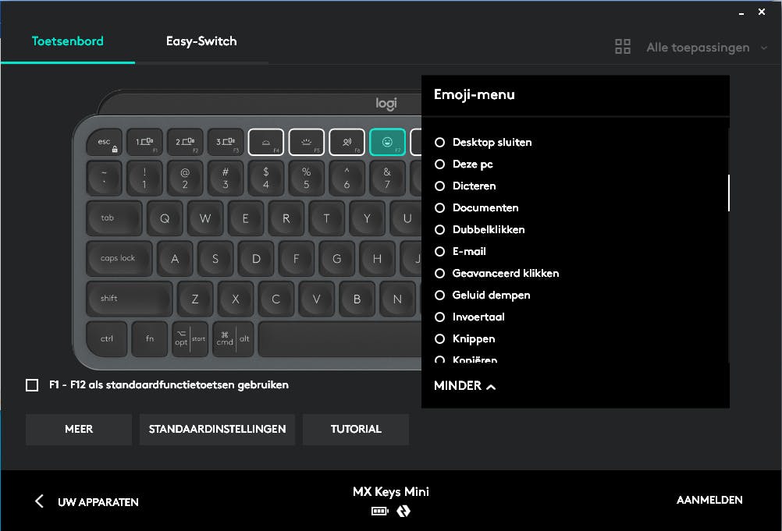Click the all applications grid icon
The height and width of the screenshot is (531, 782).
pos(623,47)
